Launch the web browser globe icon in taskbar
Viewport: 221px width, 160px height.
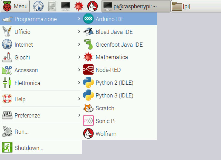pyautogui.click(x=38, y=6)
